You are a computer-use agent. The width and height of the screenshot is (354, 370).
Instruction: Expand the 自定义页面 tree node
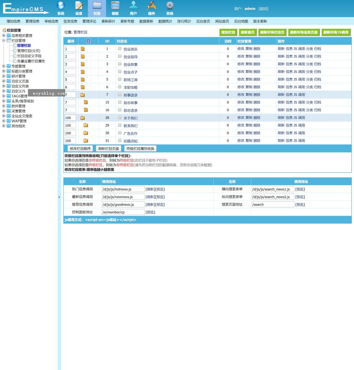pos(4,81)
